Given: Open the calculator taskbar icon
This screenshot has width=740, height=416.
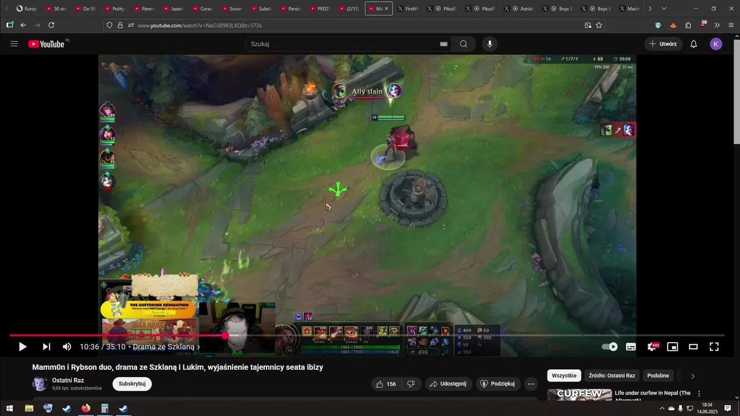Looking at the screenshot, I should (x=105, y=408).
